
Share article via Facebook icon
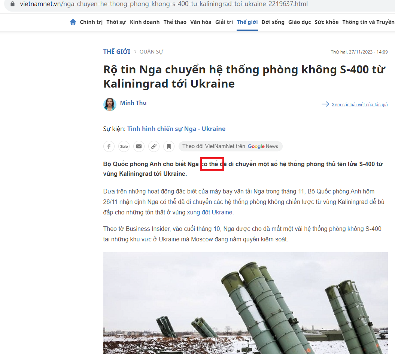pos(109,146)
